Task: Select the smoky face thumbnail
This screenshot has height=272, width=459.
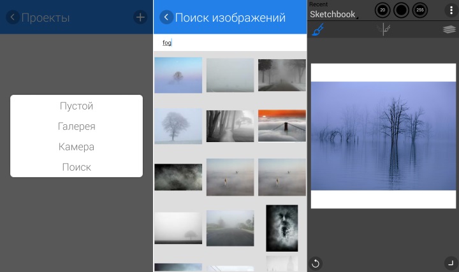Action: pyautogui.click(x=282, y=228)
